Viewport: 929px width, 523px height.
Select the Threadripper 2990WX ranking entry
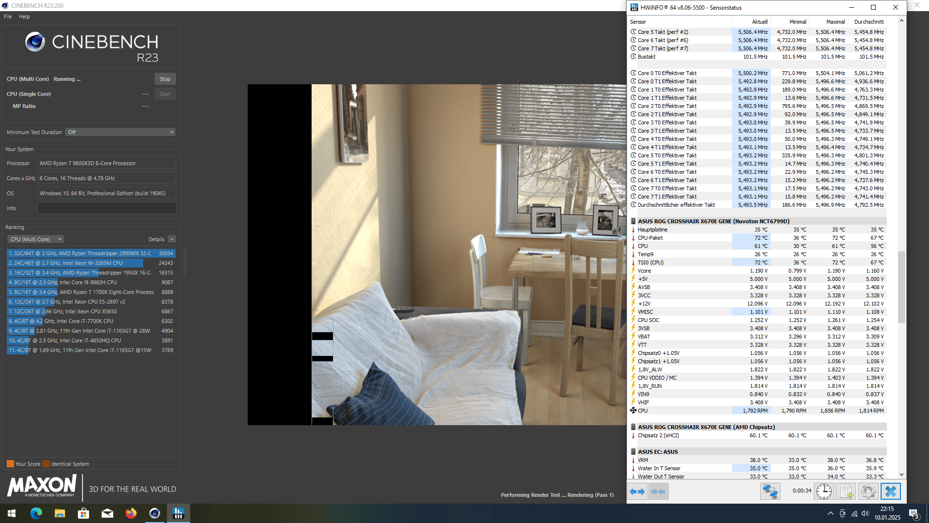(x=90, y=253)
